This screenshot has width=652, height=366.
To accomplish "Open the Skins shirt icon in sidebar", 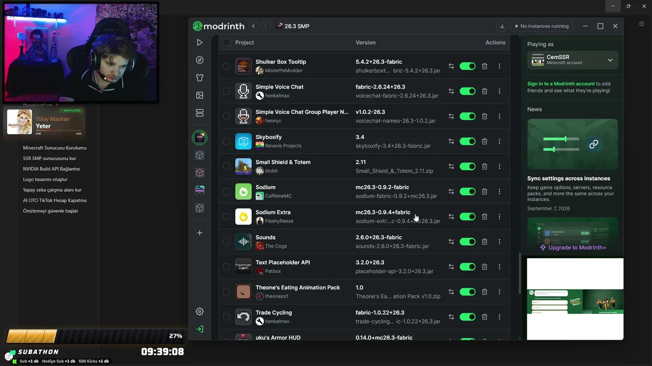I will (200, 78).
